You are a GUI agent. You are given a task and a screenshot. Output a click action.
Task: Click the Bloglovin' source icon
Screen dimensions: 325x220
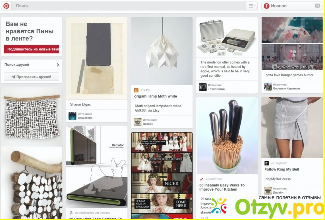pos(267,163)
